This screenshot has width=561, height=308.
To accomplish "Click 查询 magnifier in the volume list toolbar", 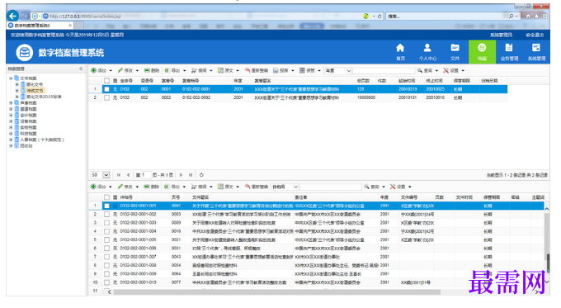I will (425, 70).
